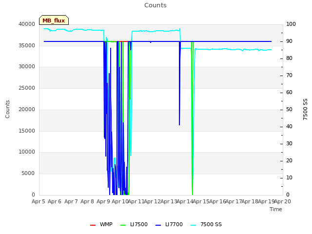Click the 7500 SS legend entry

[x=206, y=224]
